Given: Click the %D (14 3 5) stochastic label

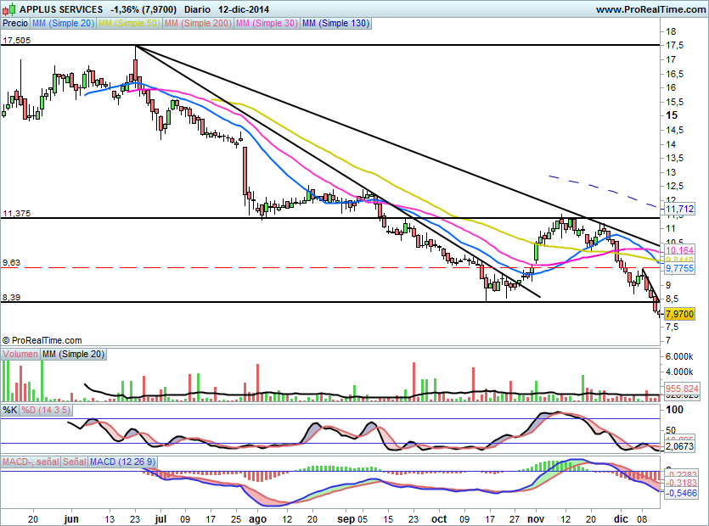Looking at the screenshot, I should click(x=46, y=411).
